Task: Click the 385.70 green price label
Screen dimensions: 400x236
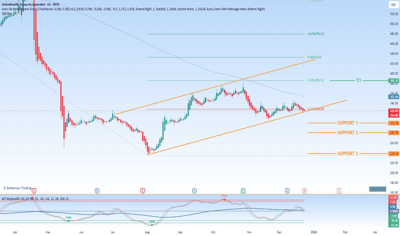Action: [394, 81]
